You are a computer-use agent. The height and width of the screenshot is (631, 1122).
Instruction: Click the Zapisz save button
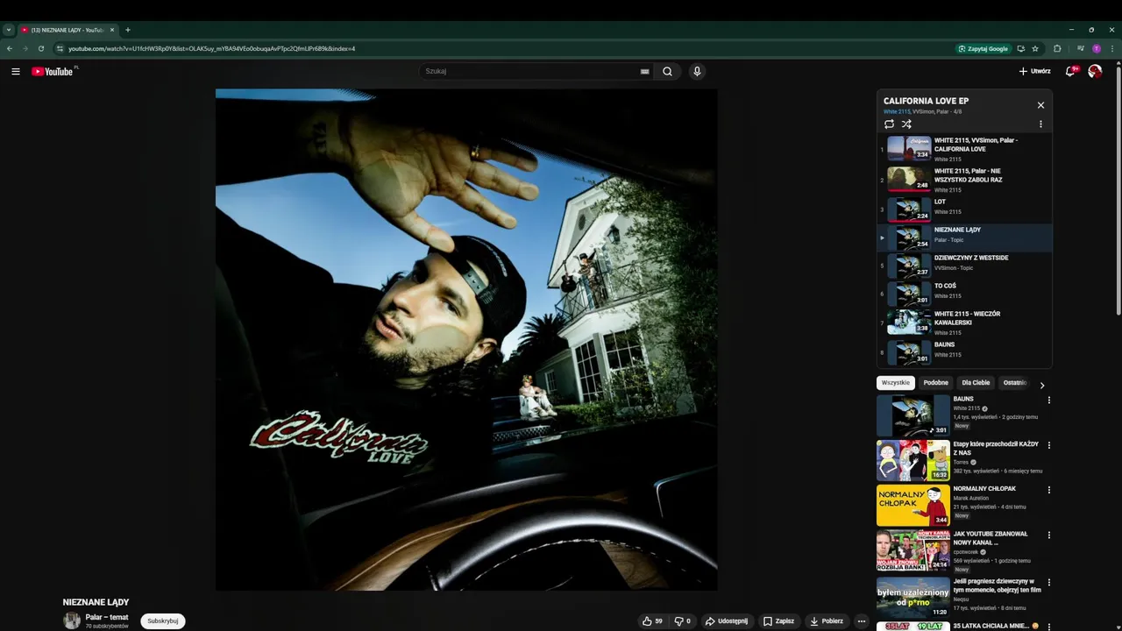click(x=778, y=621)
